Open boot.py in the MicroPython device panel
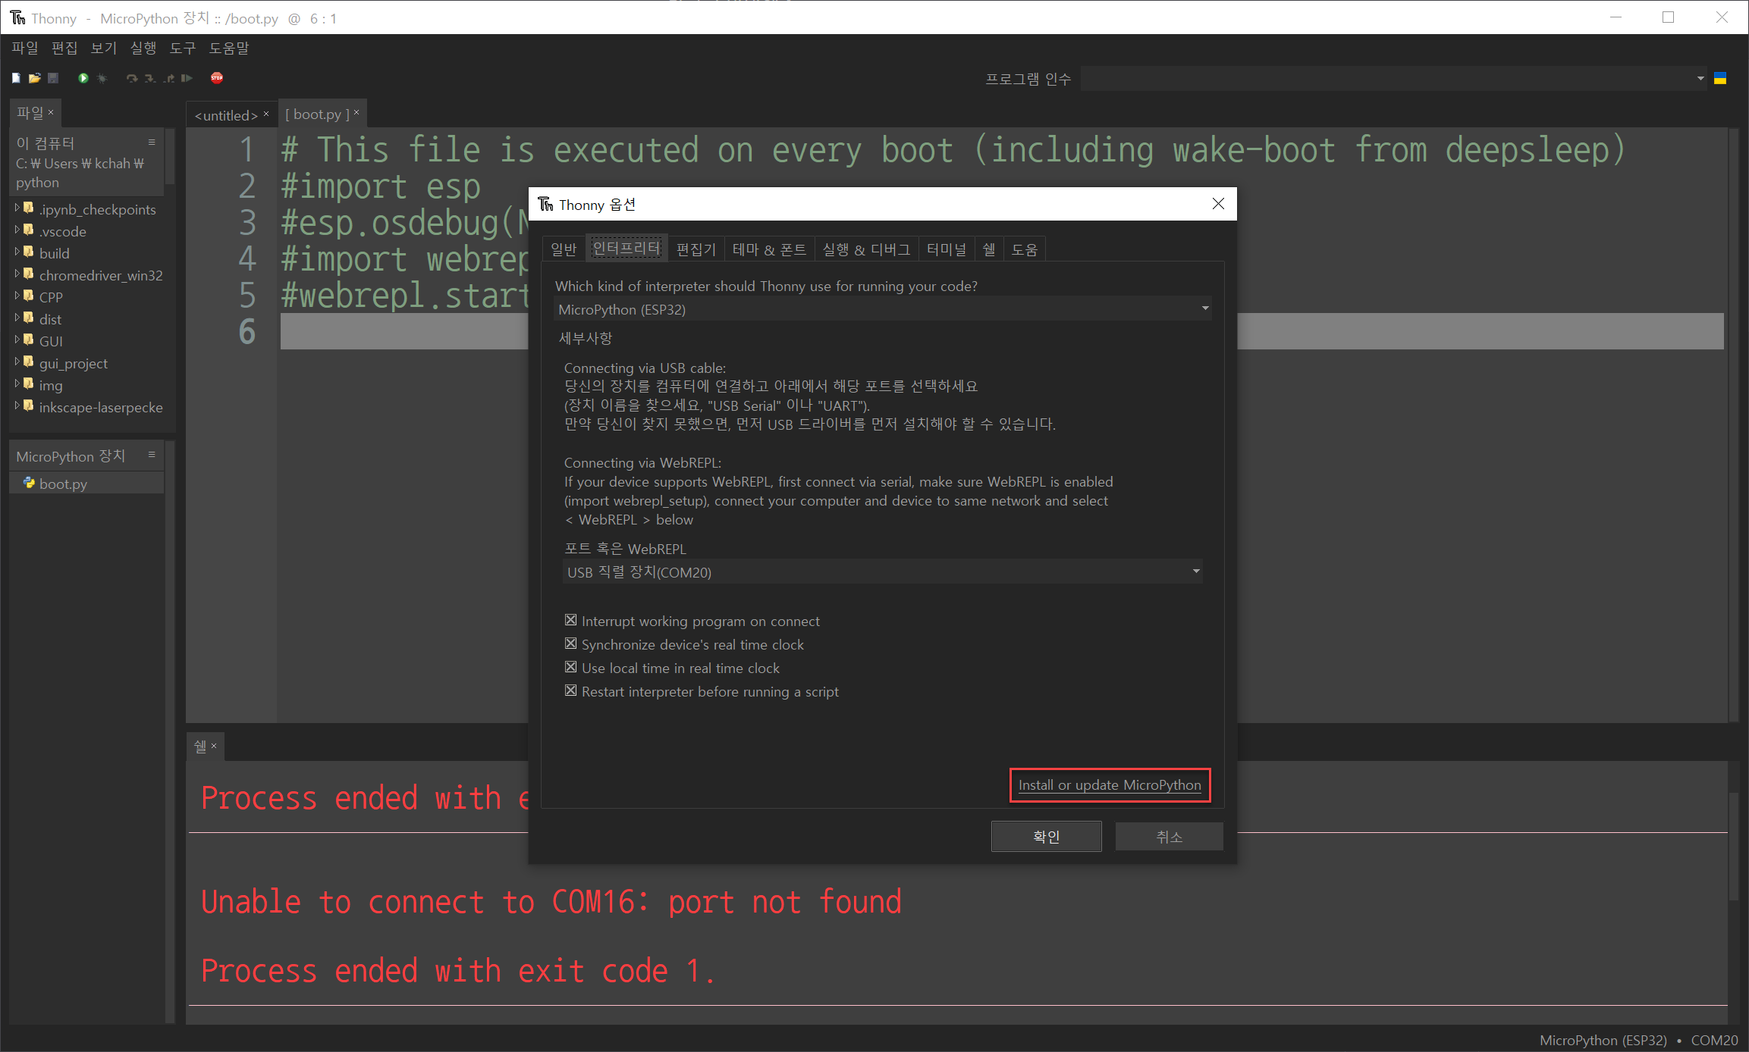This screenshot has height=1052, width=1749. 63,484
